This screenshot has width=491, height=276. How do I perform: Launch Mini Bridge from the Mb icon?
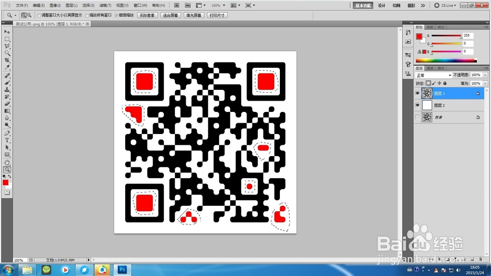(188, 5)
